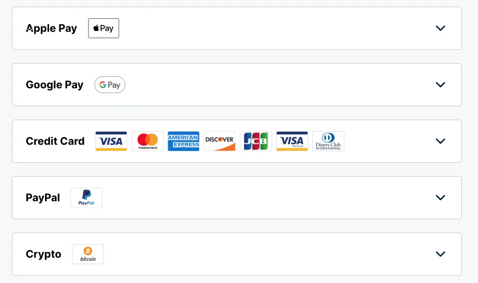Viewport: 478px width, 283px height.
Task: Click the Diners Club International logo
Action: click(328, 141)
